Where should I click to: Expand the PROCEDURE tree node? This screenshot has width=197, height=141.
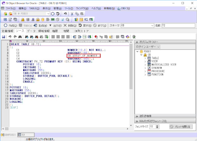tap(145, 71)
